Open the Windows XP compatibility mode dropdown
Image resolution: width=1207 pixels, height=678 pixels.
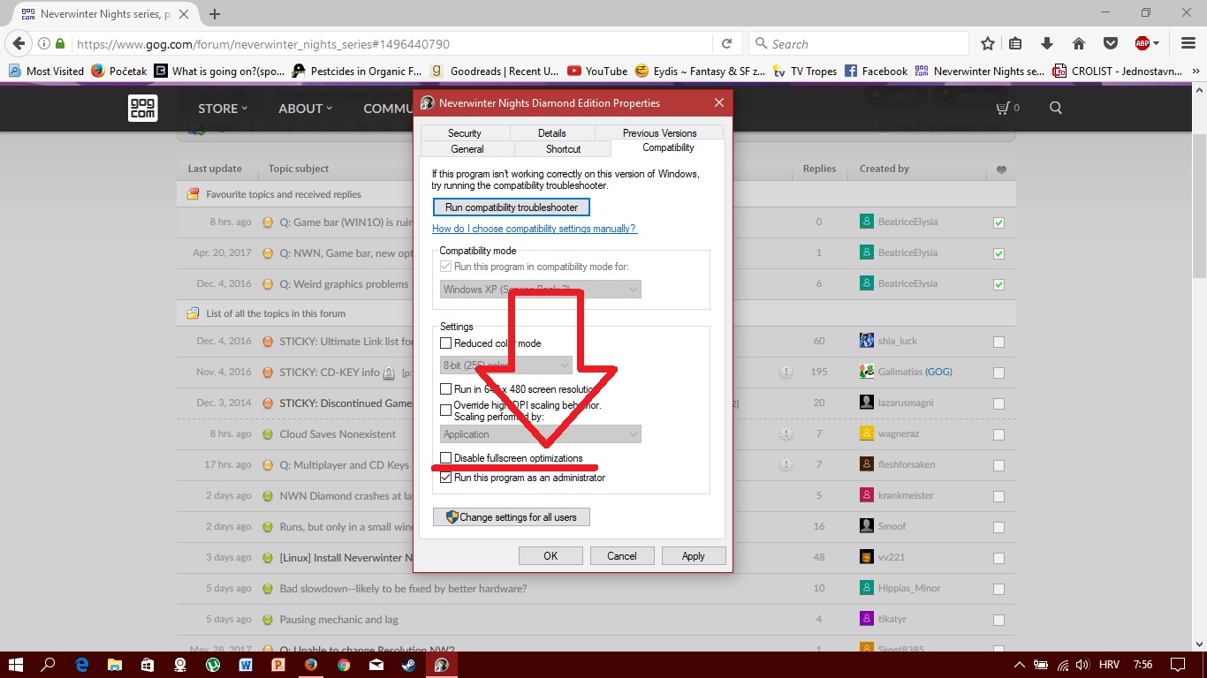[x=541, y=290]
